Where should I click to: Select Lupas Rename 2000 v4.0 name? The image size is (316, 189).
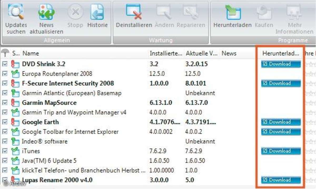[x=57, y=180]
